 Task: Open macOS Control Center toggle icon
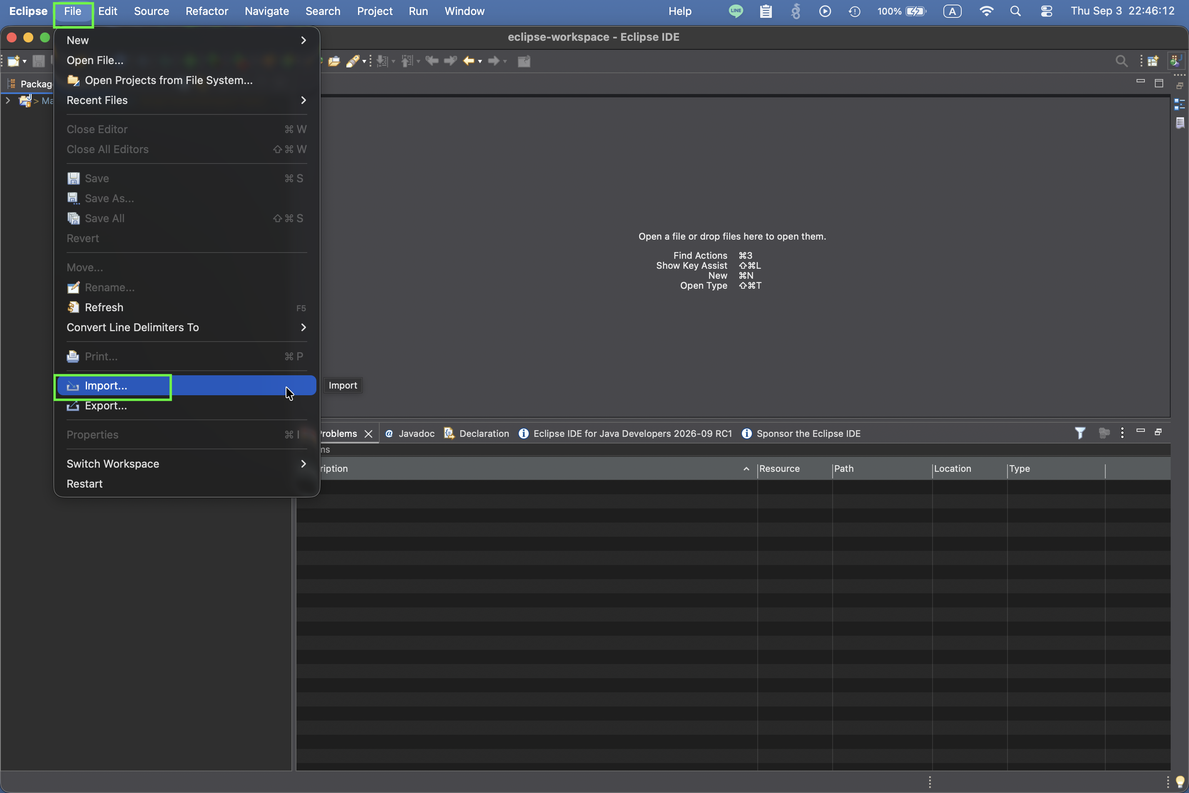[x=1046, y=11]
